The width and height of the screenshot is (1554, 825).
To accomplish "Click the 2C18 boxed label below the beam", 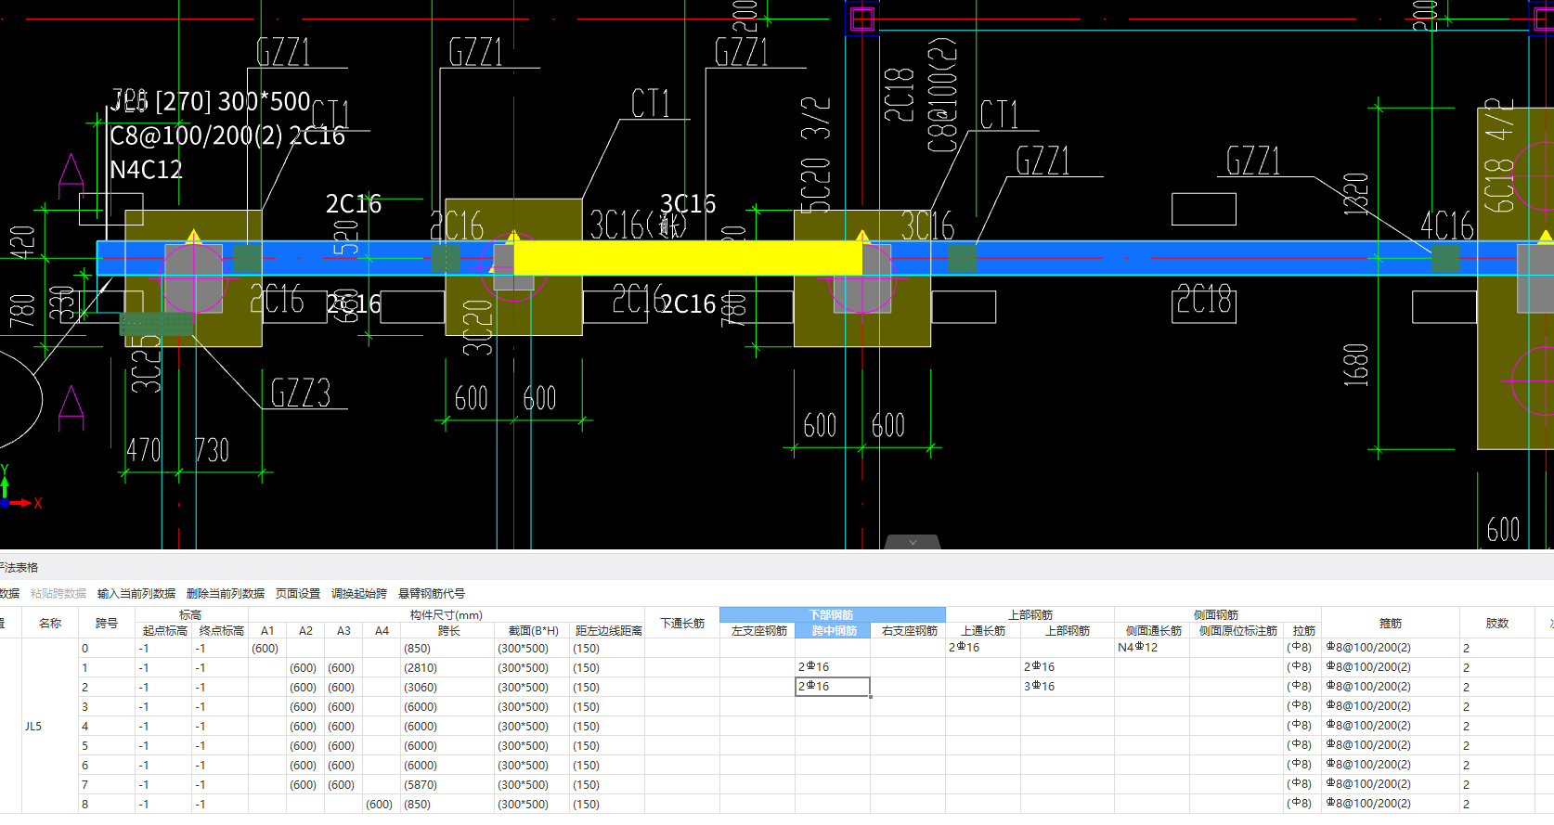I will click(x=1204, y=301).
